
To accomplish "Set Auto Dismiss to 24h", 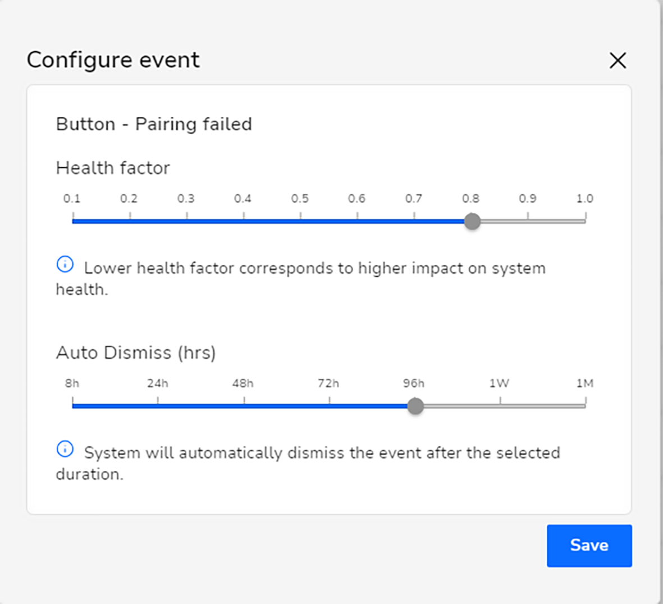I will (x=158, y=406).
